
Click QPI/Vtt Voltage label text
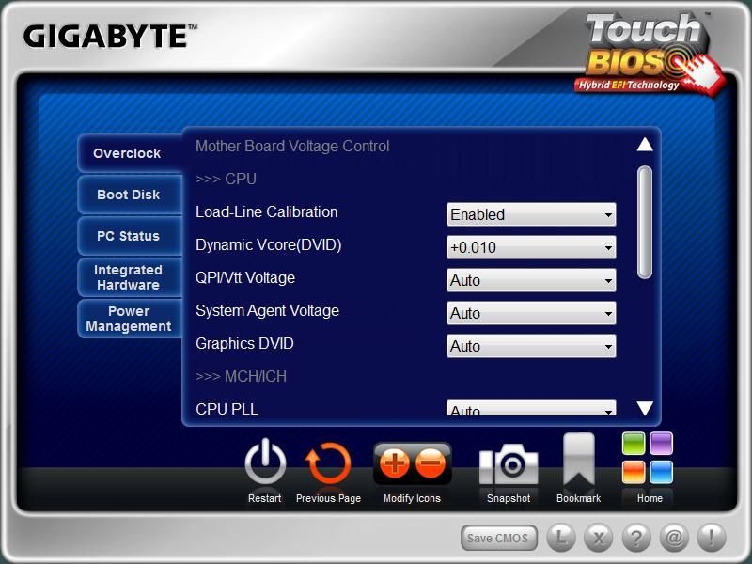point(245,277)
